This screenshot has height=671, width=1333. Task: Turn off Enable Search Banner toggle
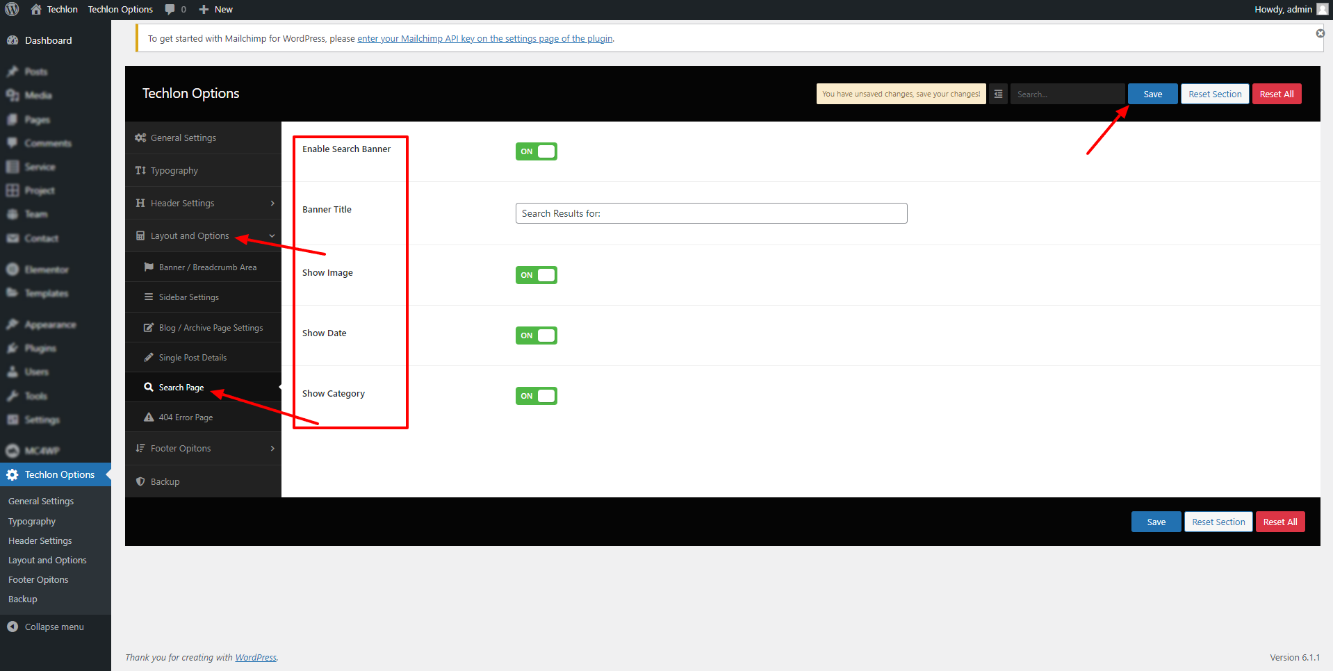[x=536, y=151]
